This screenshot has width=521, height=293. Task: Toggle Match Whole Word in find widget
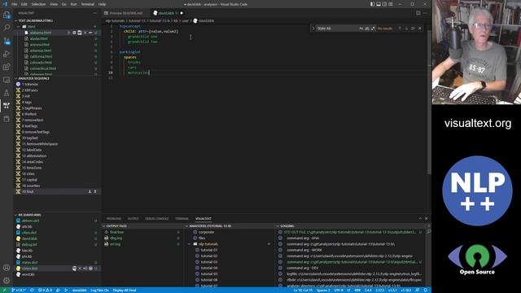click(367, 28)
